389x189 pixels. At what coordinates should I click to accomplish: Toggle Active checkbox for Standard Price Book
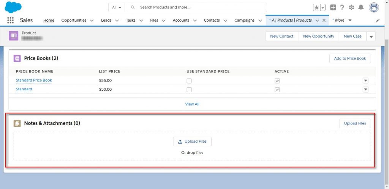(277, 81)
